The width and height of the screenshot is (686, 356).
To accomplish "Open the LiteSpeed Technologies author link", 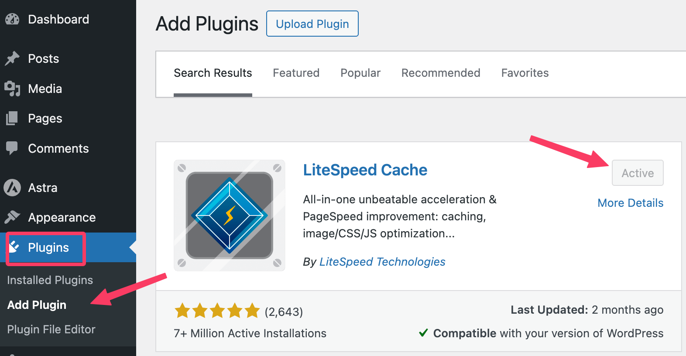I will click(382, 262).
